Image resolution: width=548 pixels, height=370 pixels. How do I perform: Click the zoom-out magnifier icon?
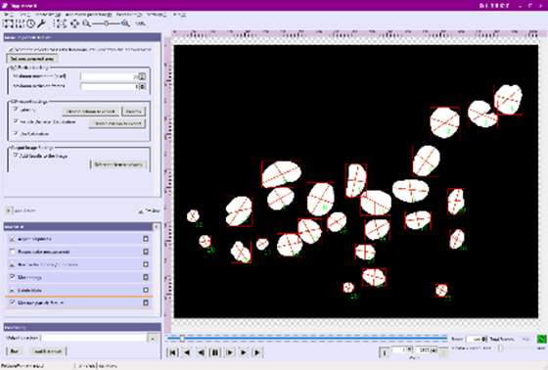pos(87,23)
